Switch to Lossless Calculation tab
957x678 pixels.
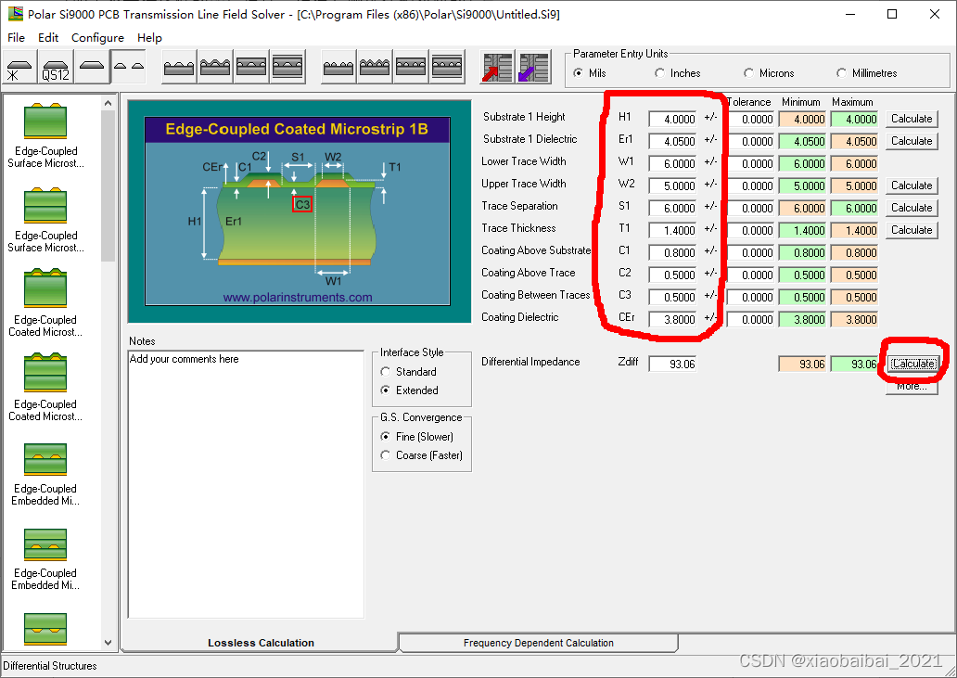(261, 643)
